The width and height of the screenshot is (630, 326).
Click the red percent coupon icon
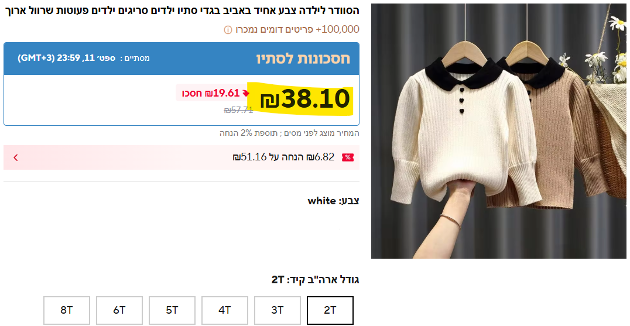pos(348,157)
